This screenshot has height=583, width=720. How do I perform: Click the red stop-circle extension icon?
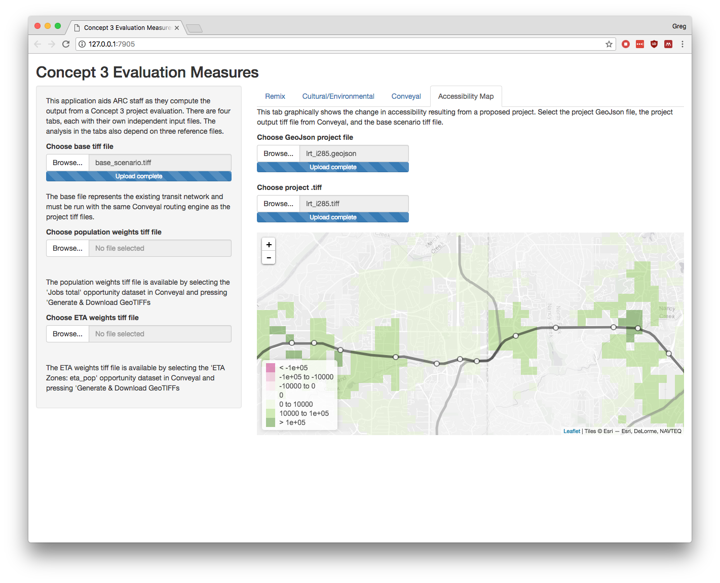626,44
